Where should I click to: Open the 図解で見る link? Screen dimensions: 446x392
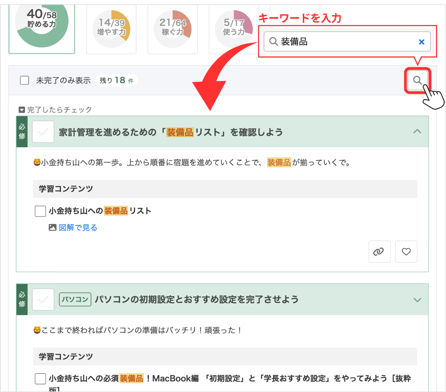point(78,228)
